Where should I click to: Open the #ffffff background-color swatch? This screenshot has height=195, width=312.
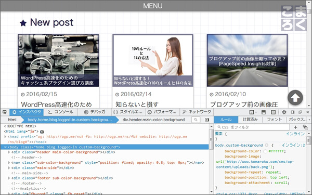point(265,151)
